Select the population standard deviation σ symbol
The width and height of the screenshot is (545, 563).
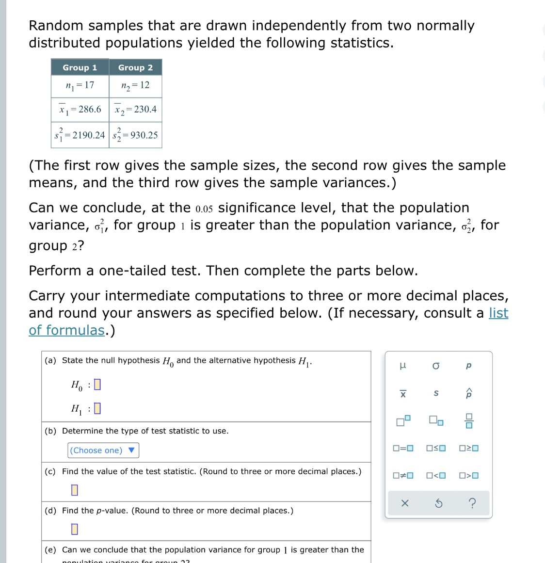click(x=435, y=366)
